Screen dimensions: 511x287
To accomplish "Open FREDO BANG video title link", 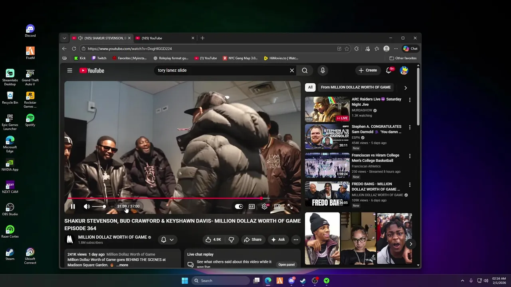I will [x=376, y=187].
